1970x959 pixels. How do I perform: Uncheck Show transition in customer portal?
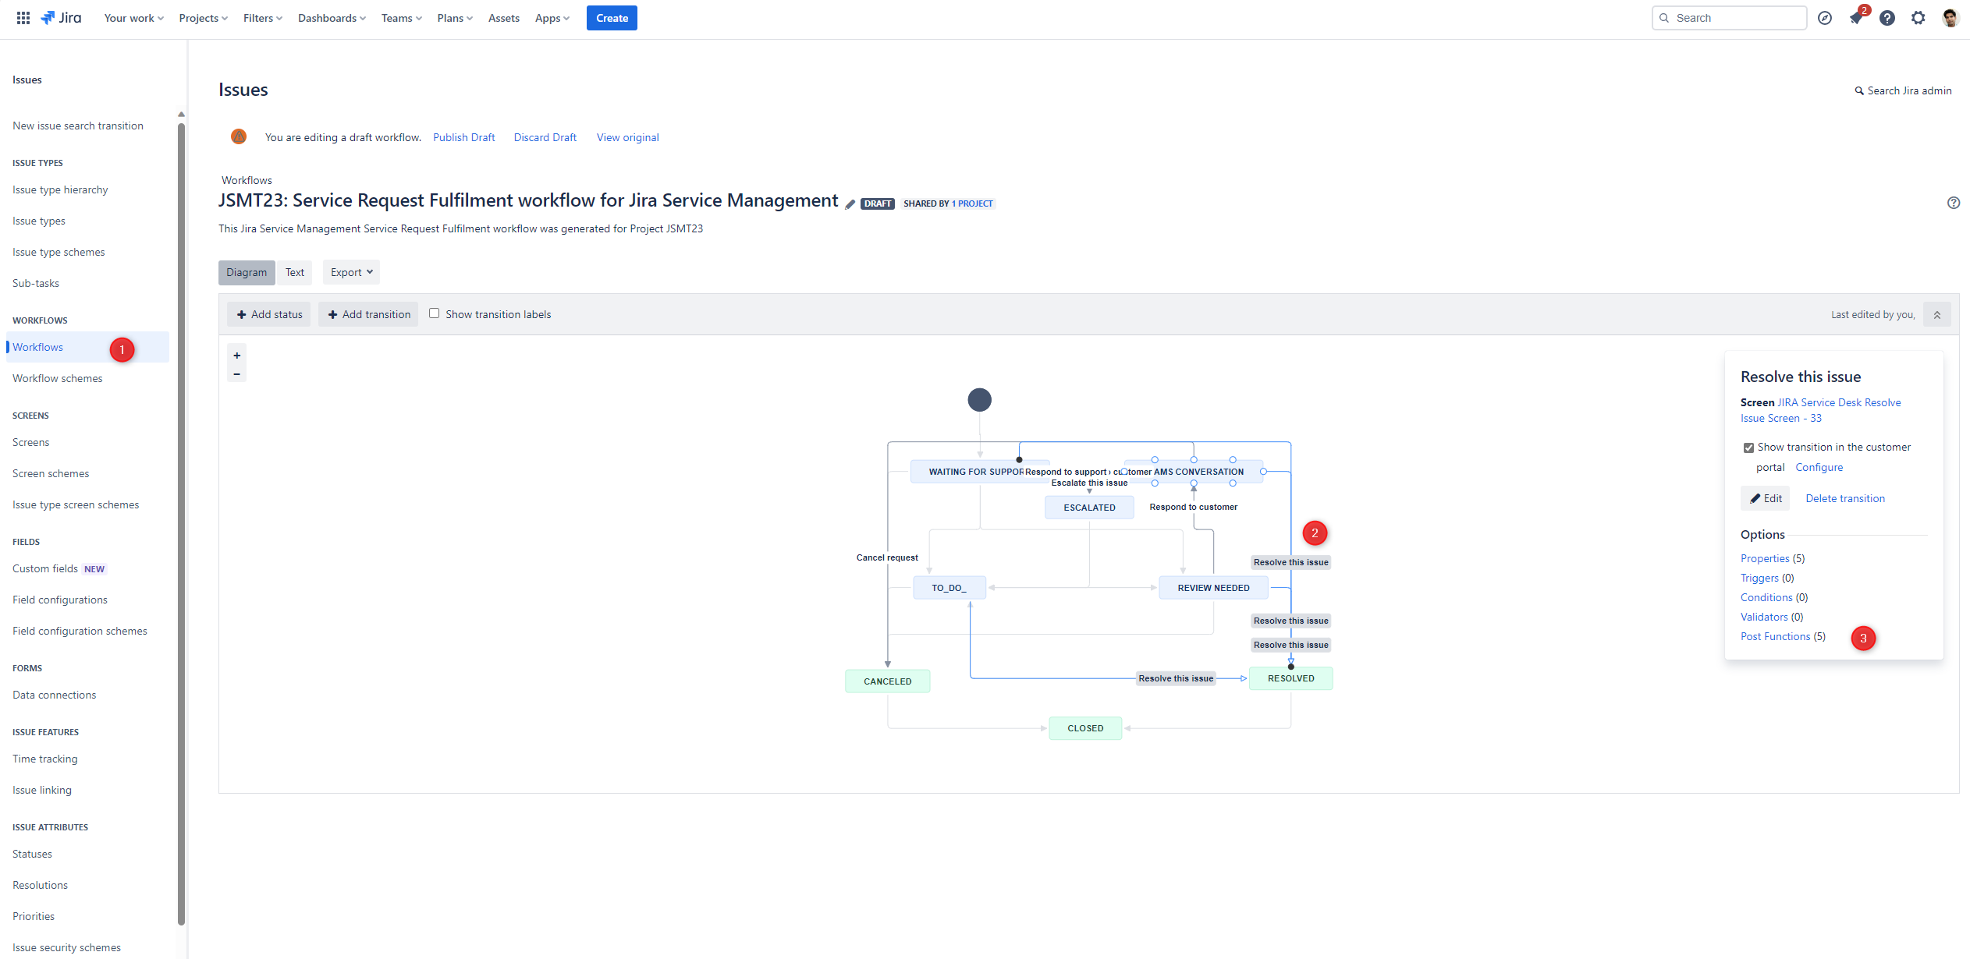1748,448
